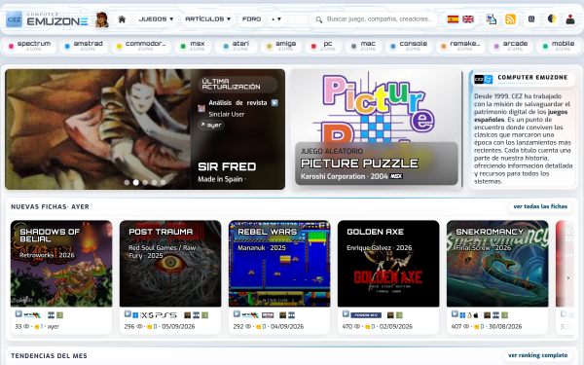Open the atari zone tab
584x365 pixels.
tap(237, 46)
